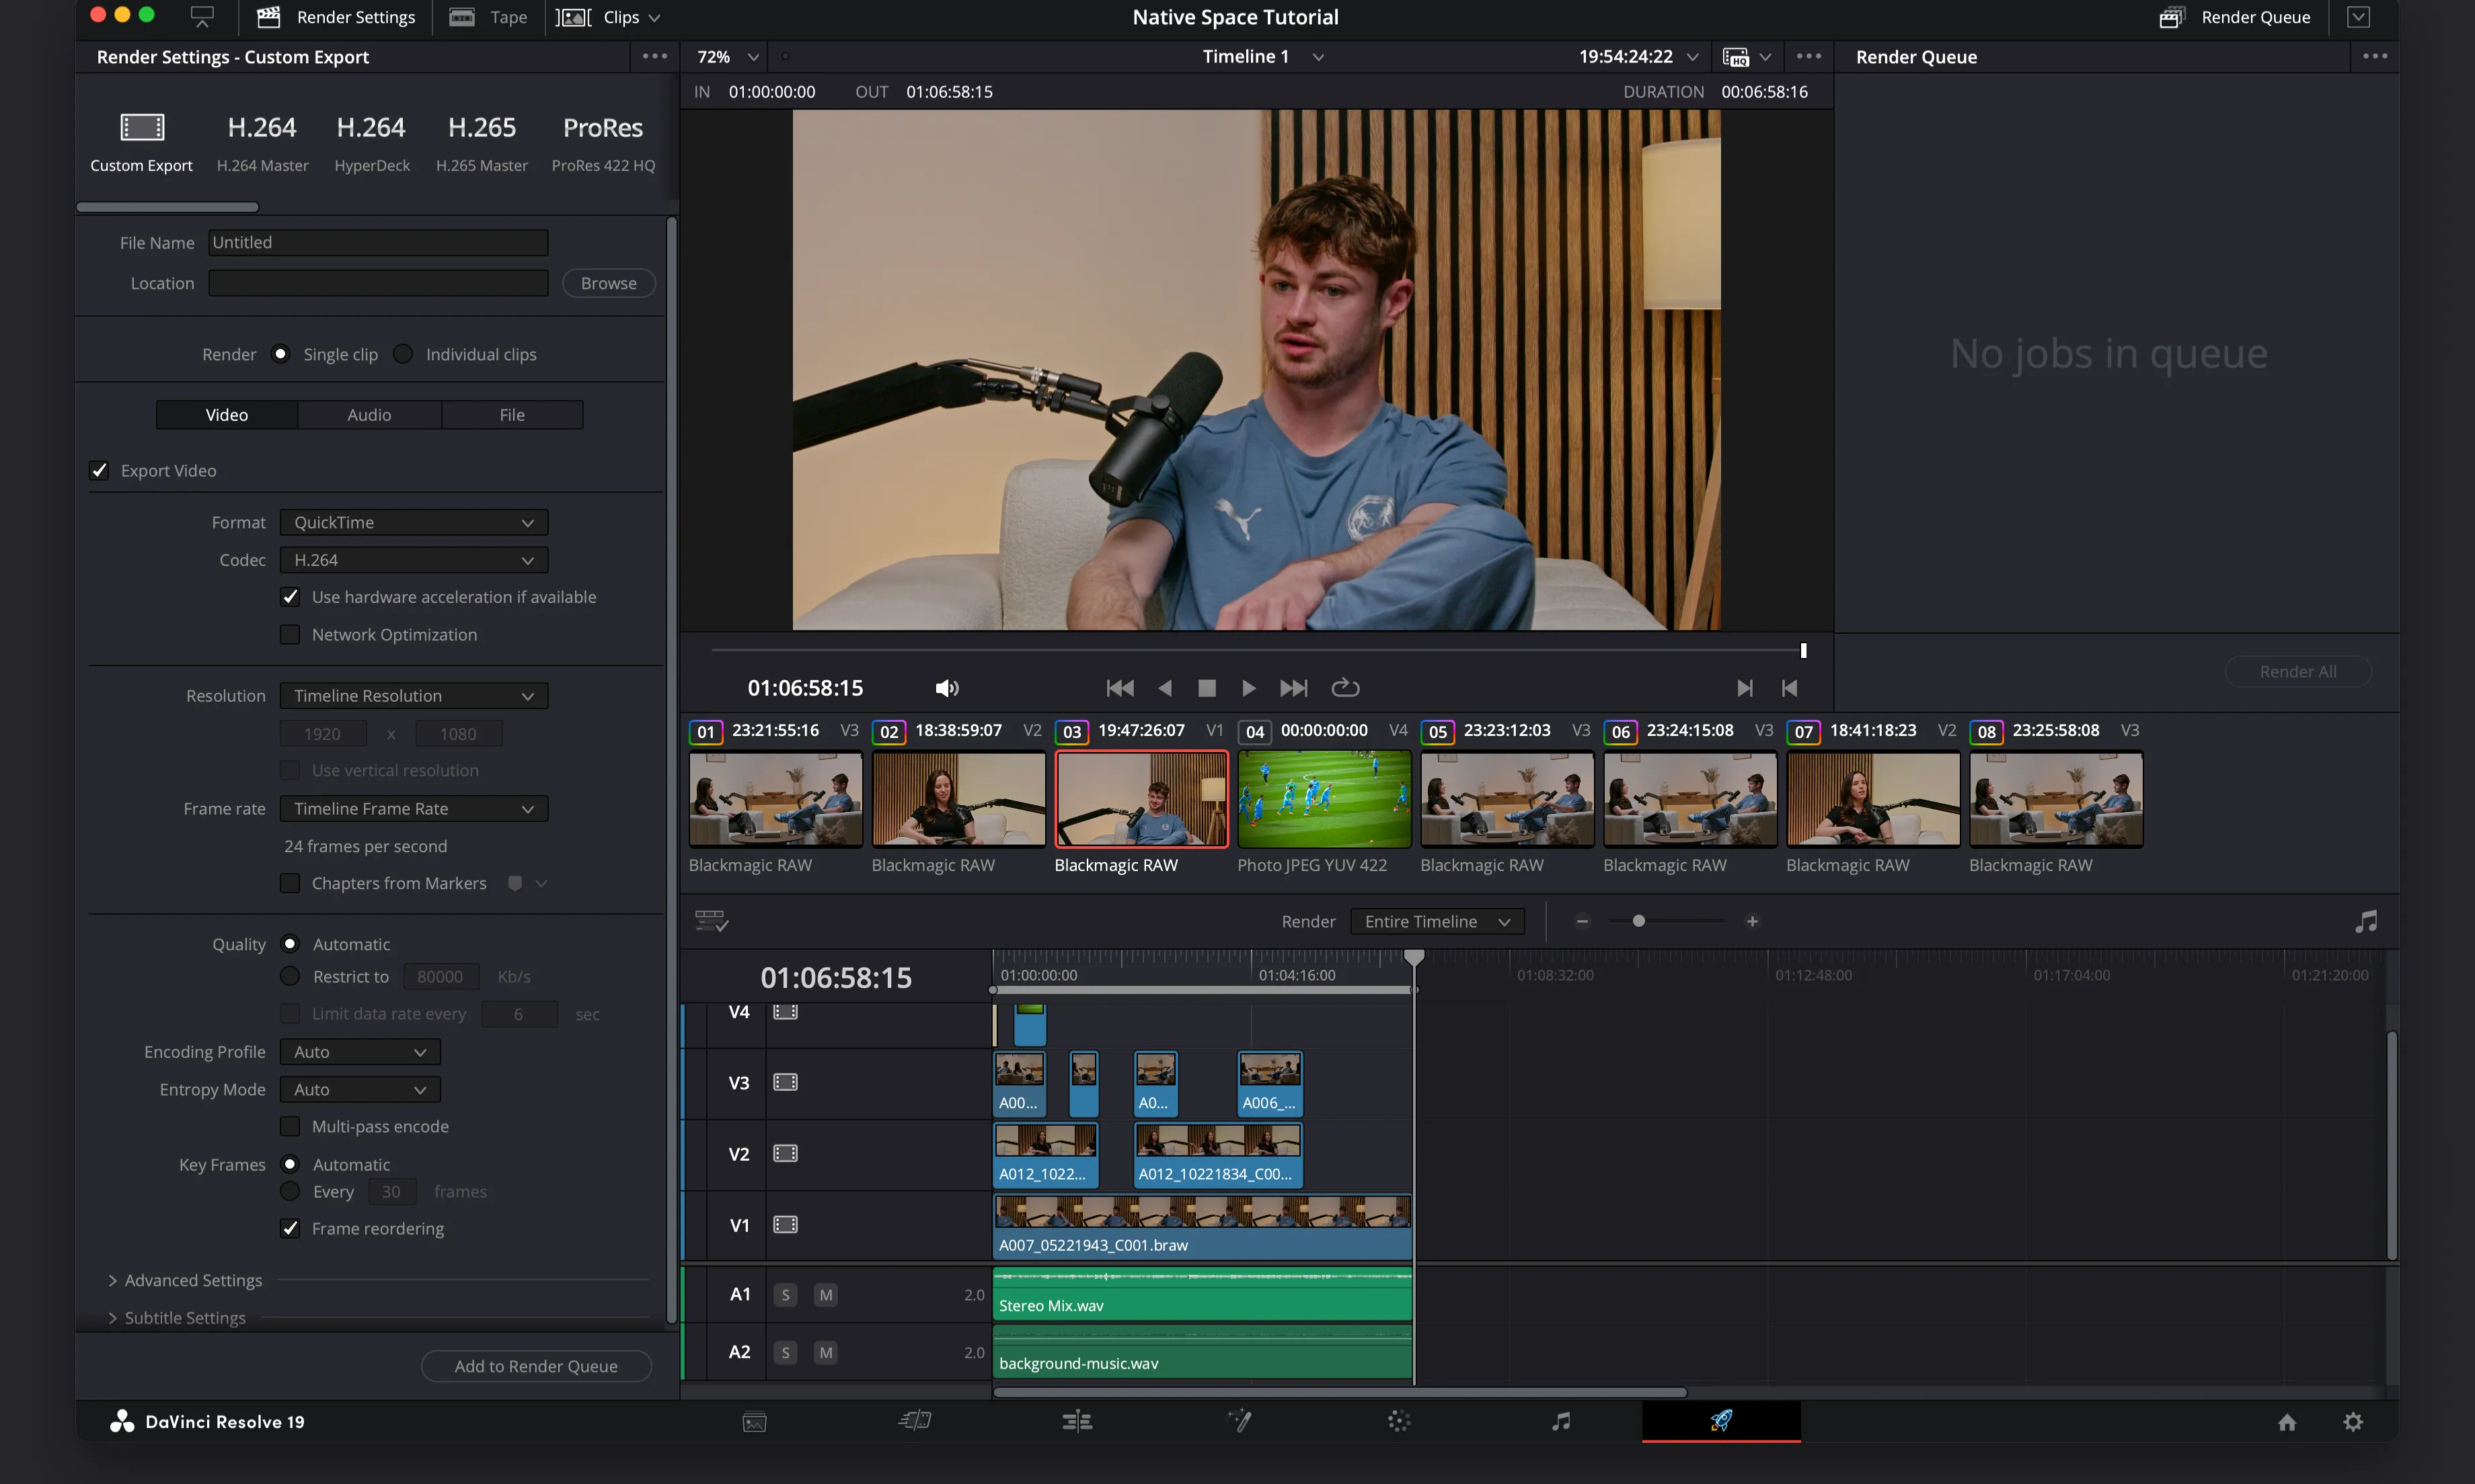Toggle hardware acceleration checkbox

pos(290,596)
